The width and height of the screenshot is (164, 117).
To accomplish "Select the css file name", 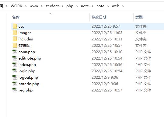I will pyautogui.click(x=21, y=26).
